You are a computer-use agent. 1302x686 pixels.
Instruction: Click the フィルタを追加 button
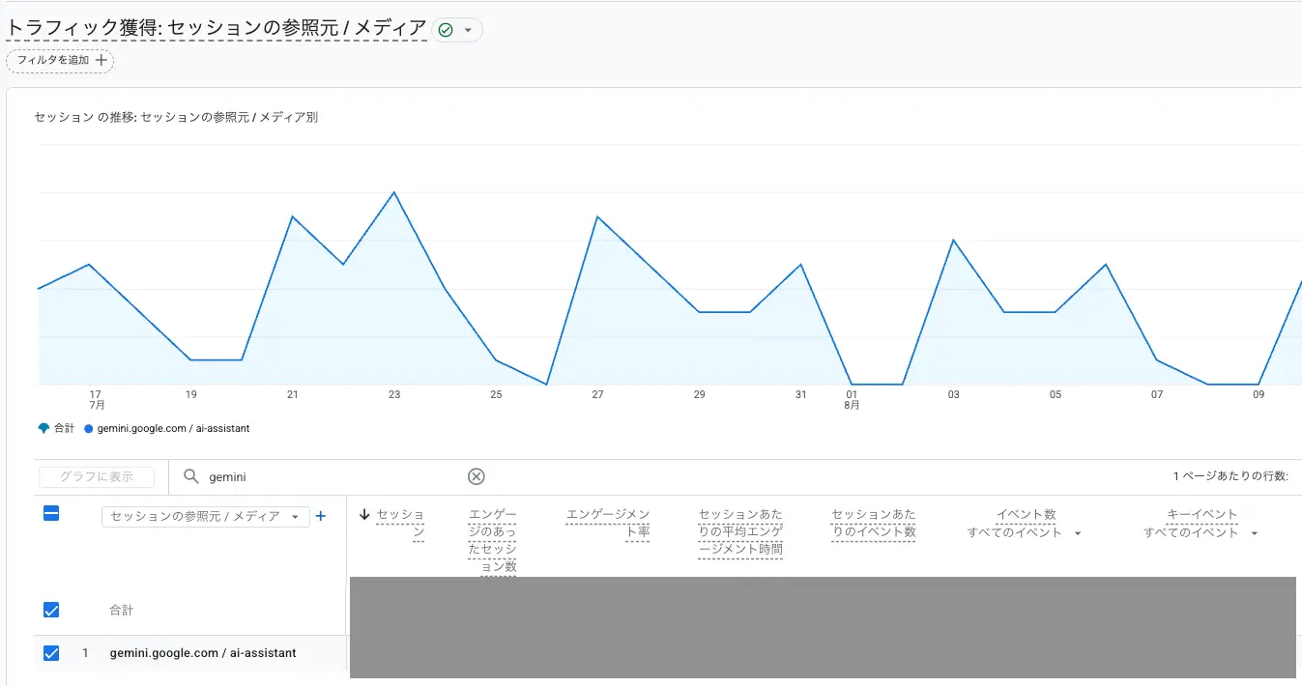pos(60,60)
